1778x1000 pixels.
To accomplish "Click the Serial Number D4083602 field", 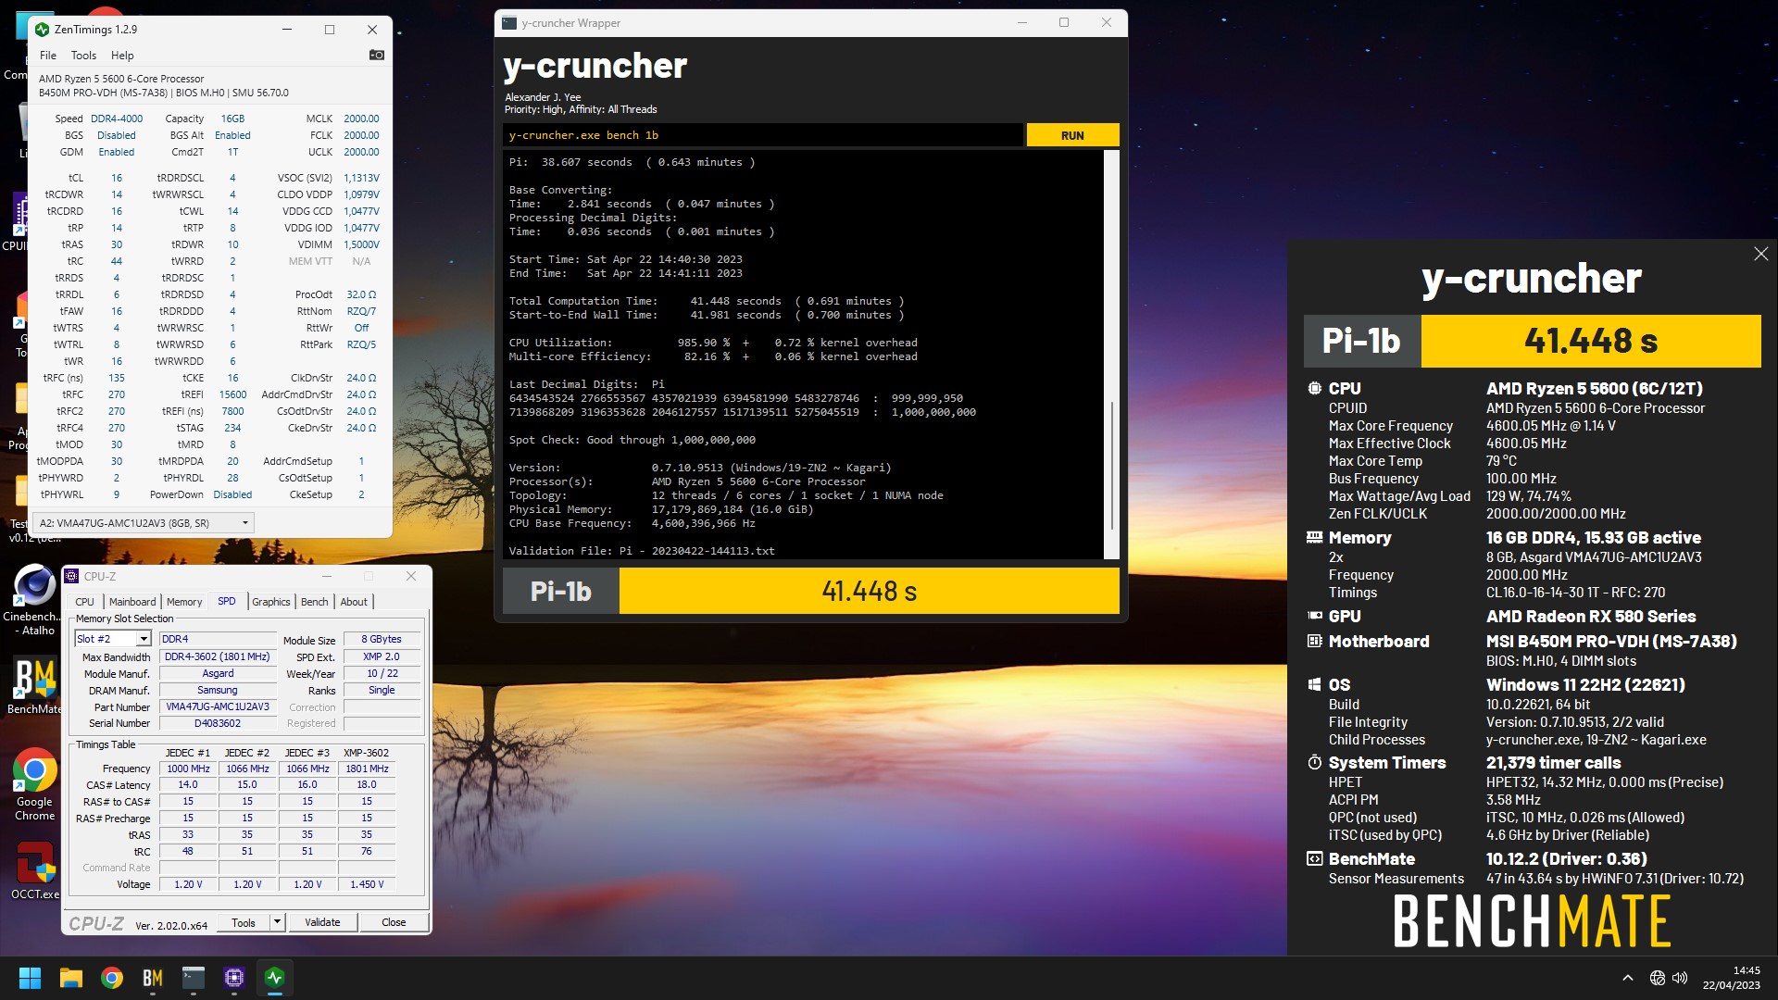I will coord(218,723).
